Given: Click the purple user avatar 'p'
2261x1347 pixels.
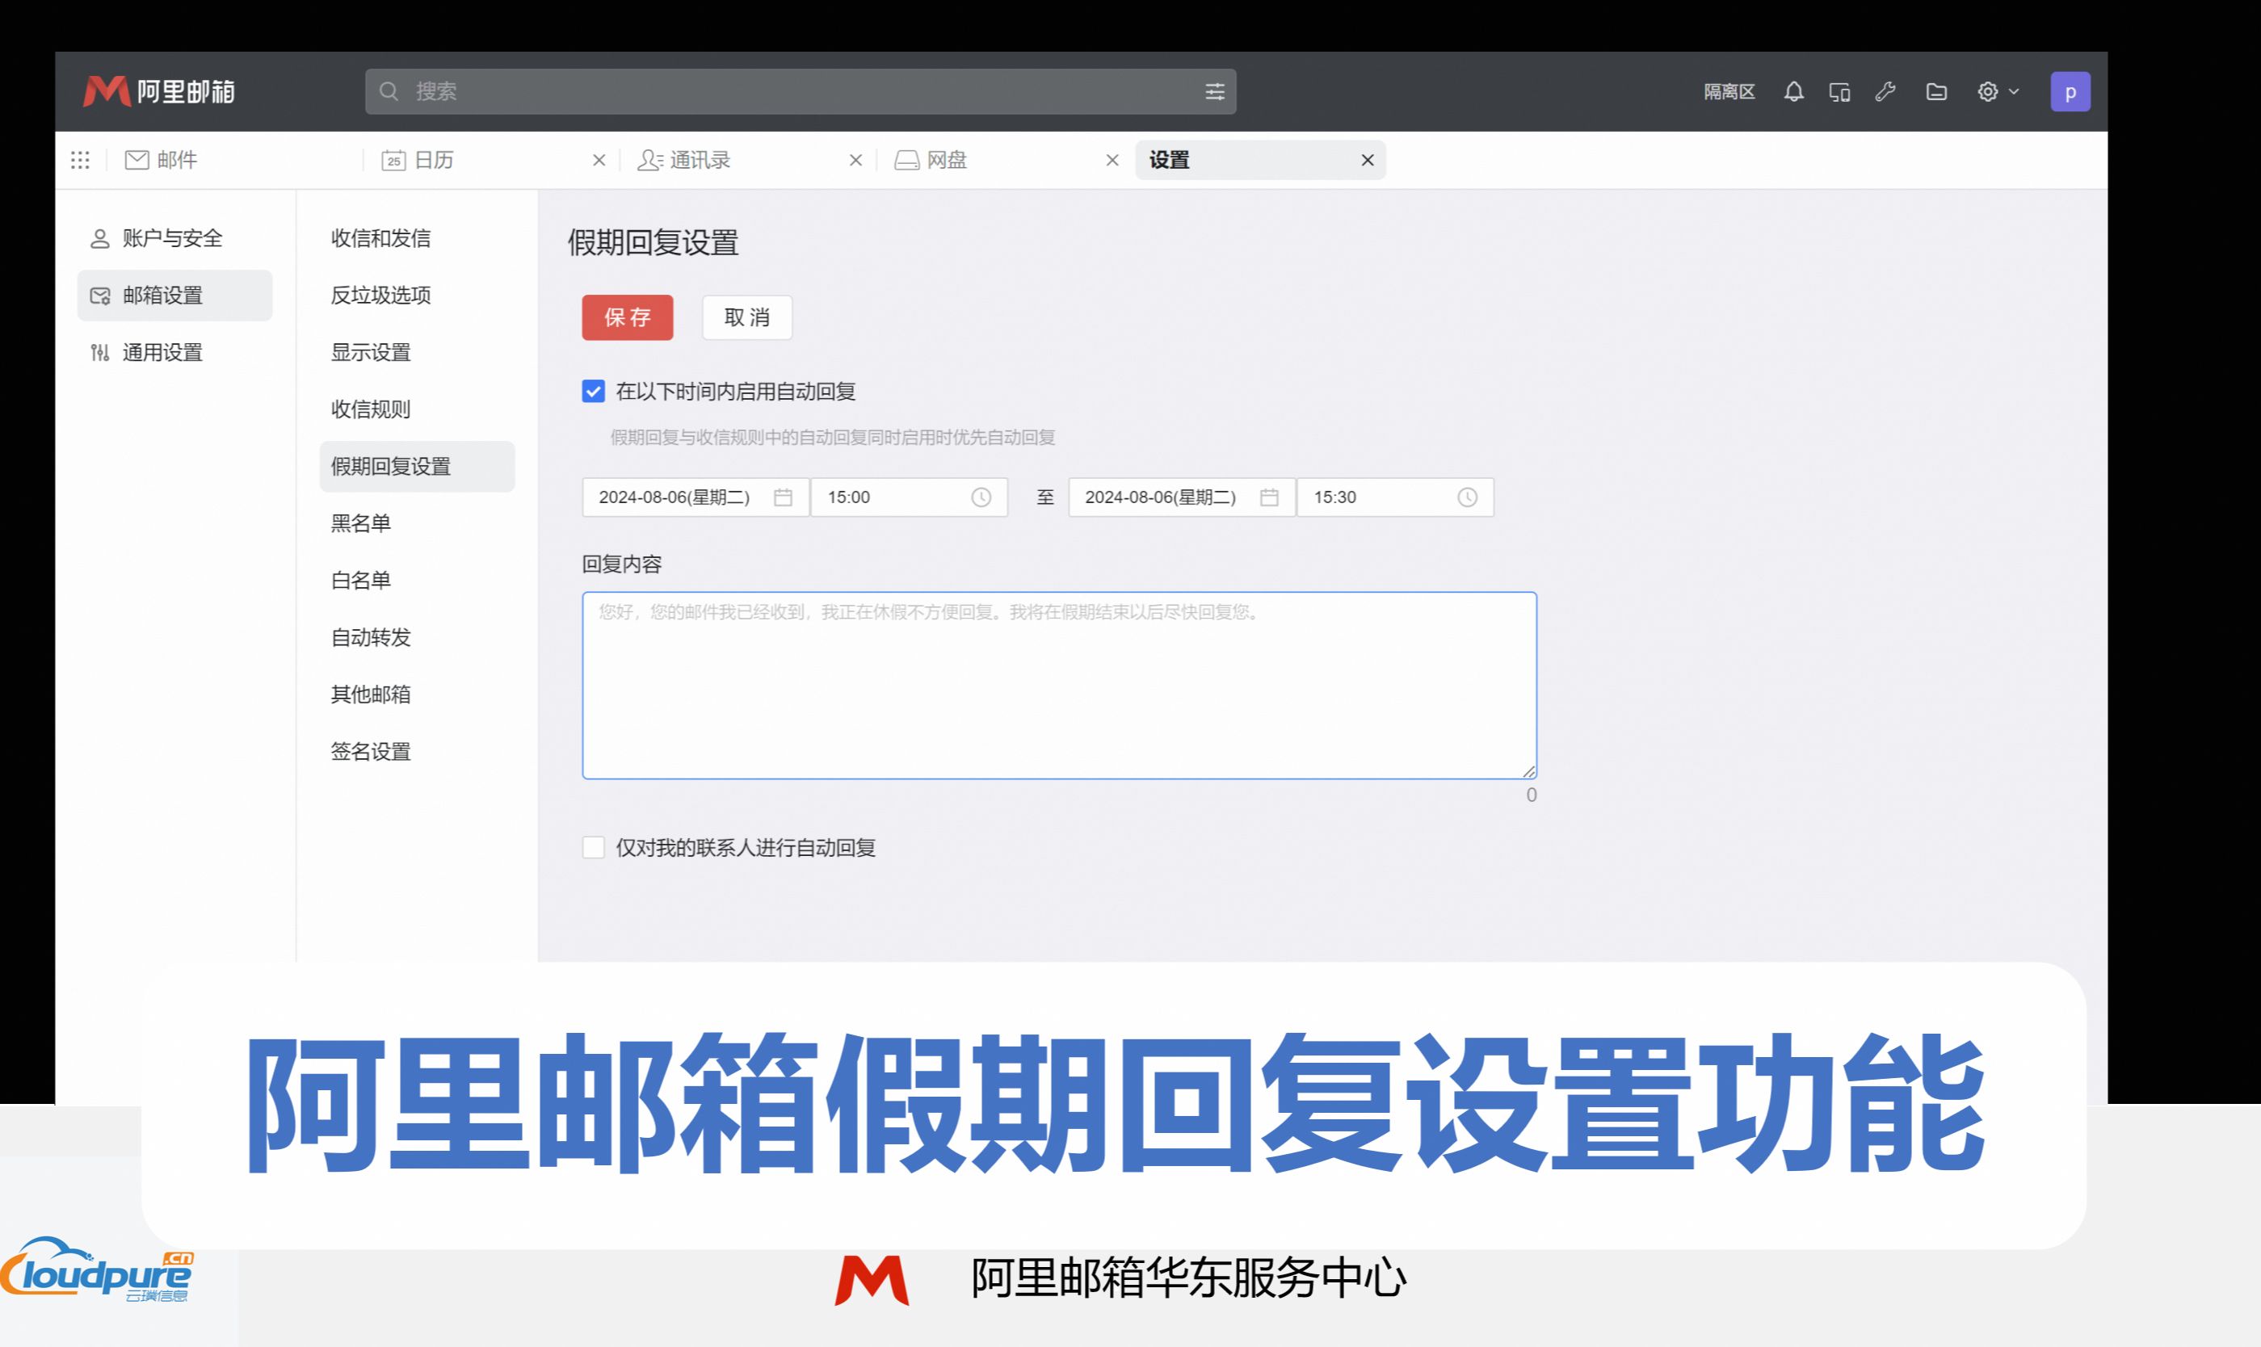Looking at the screenshot, I should point(2070,92).
